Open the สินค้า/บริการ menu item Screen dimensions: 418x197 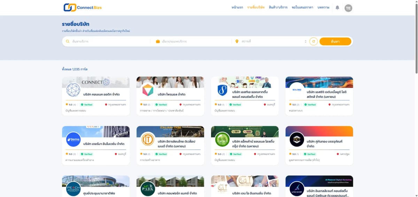coord(278,7)
